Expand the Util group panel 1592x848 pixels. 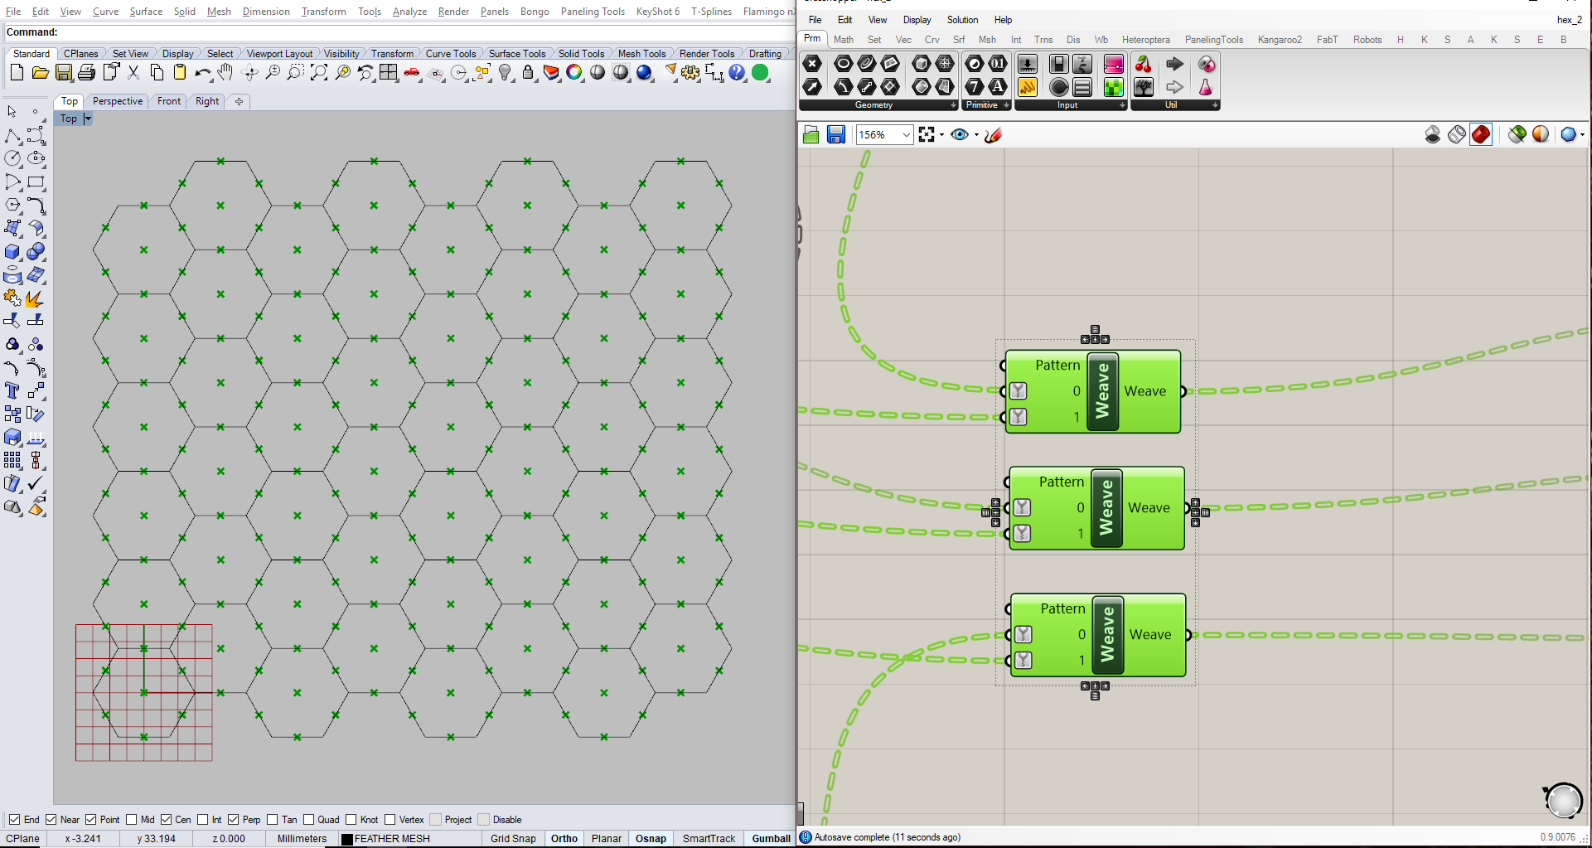coord(1215,105)
